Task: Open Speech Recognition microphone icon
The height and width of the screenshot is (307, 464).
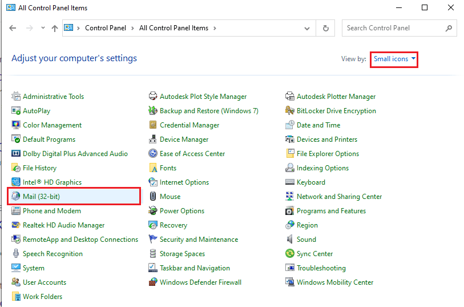Action: point(16,254)
